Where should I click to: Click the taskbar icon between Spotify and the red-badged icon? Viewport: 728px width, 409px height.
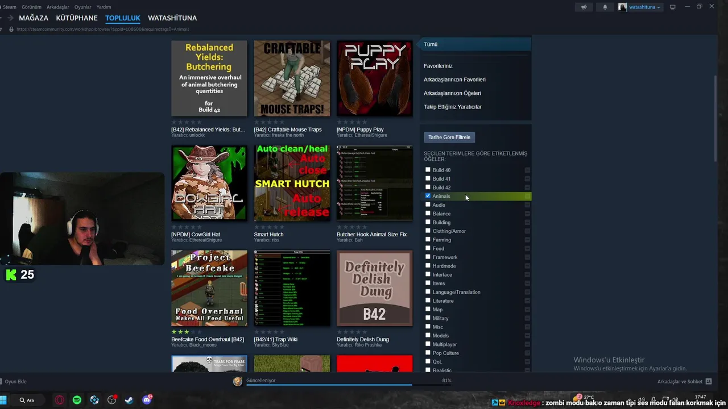point(94,400)
